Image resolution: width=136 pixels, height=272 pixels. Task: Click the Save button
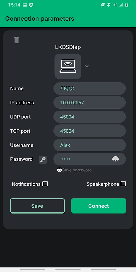37,206
